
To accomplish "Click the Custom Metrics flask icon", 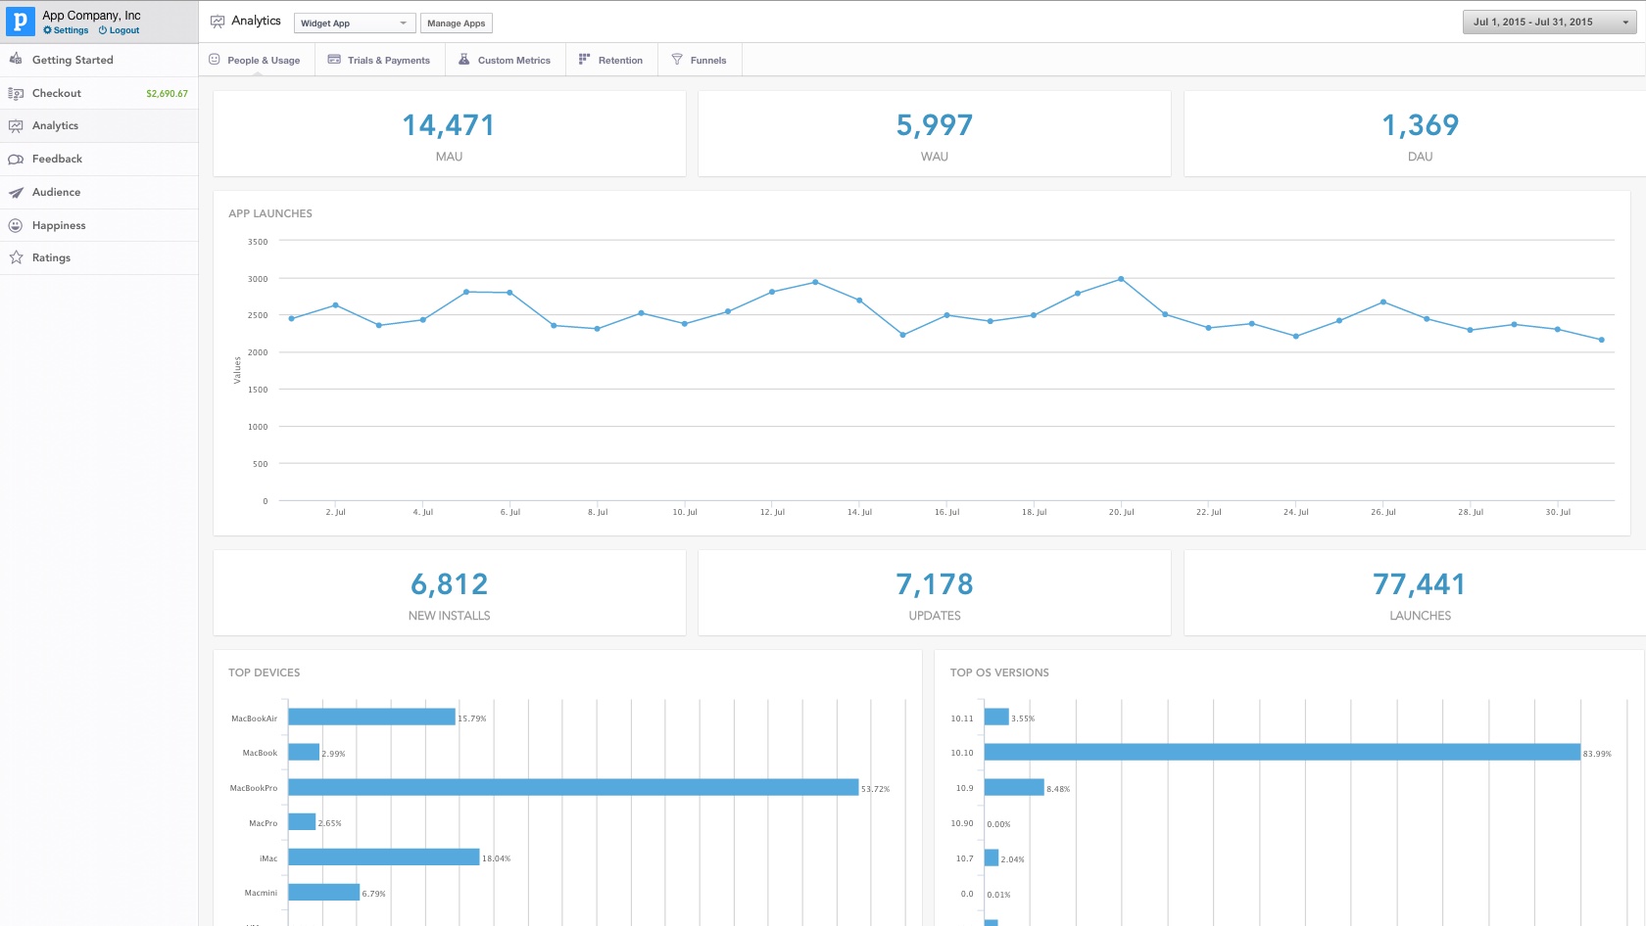I will pyautogui.click(x=464, y=60).
